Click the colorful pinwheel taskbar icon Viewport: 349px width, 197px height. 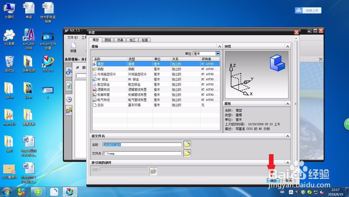coord(22,192)
